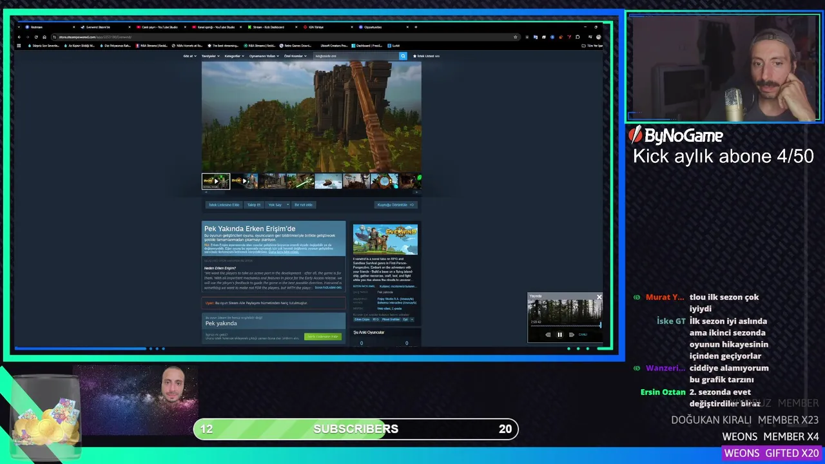Open the Tavsiyeler store menu
825x464 pixels.
coord(209,56)
